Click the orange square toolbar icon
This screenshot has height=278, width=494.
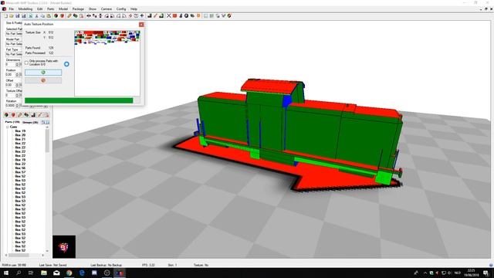pos(198,15)
